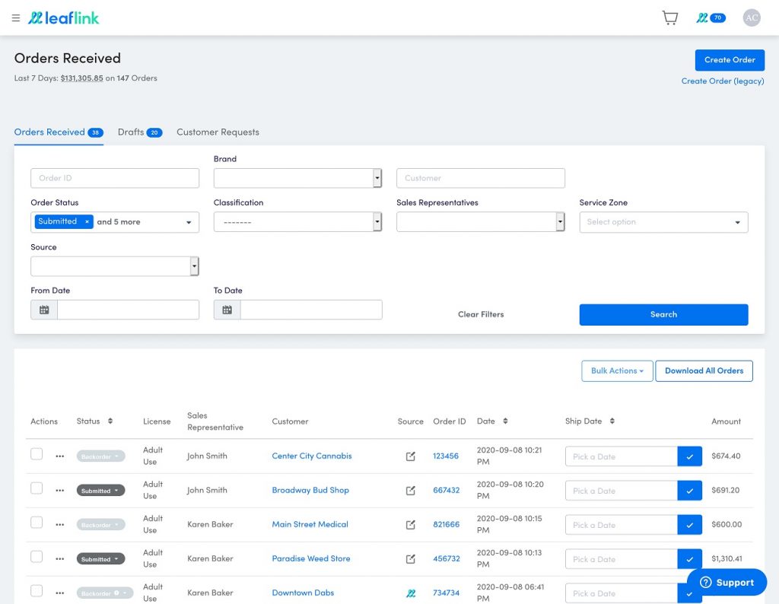Open the hamburger navigation menu

(16, 18)
